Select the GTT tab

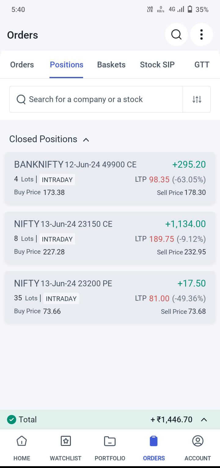point(202,65)
